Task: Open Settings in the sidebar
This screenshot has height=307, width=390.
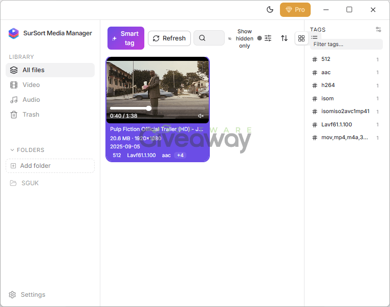Action: [27, 295]
